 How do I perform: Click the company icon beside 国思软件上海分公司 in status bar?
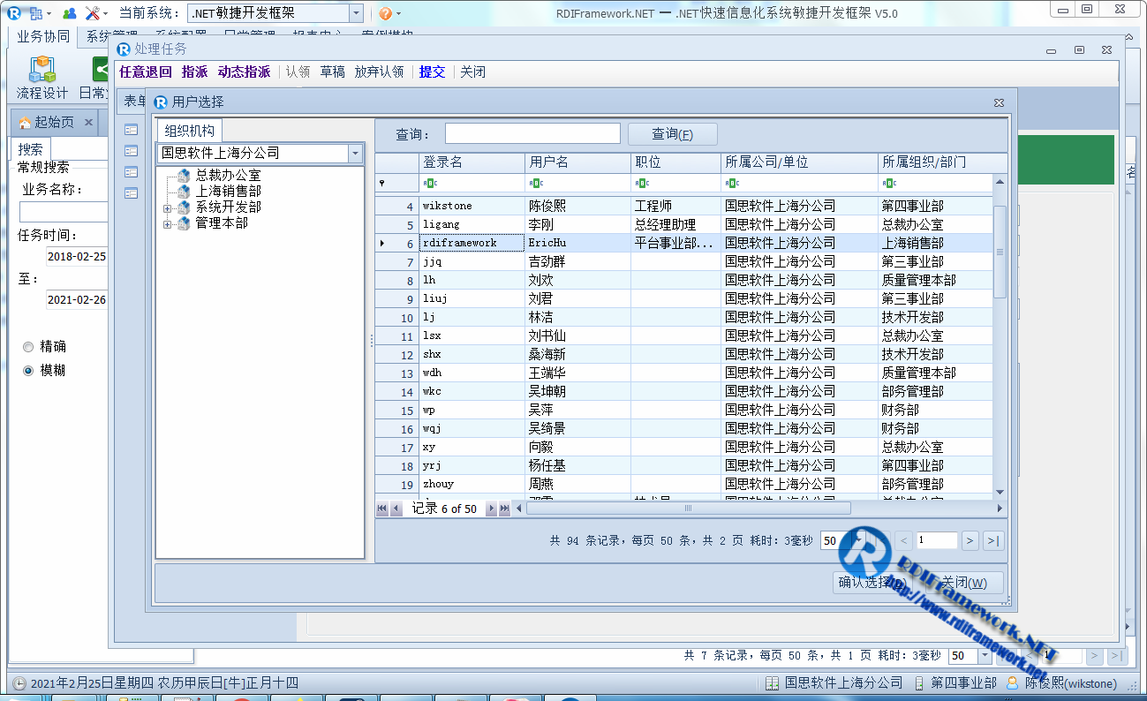coord(772,683)
